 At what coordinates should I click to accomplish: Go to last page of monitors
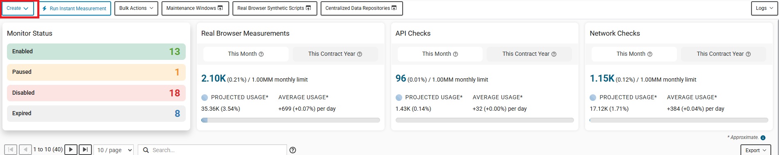85,150
